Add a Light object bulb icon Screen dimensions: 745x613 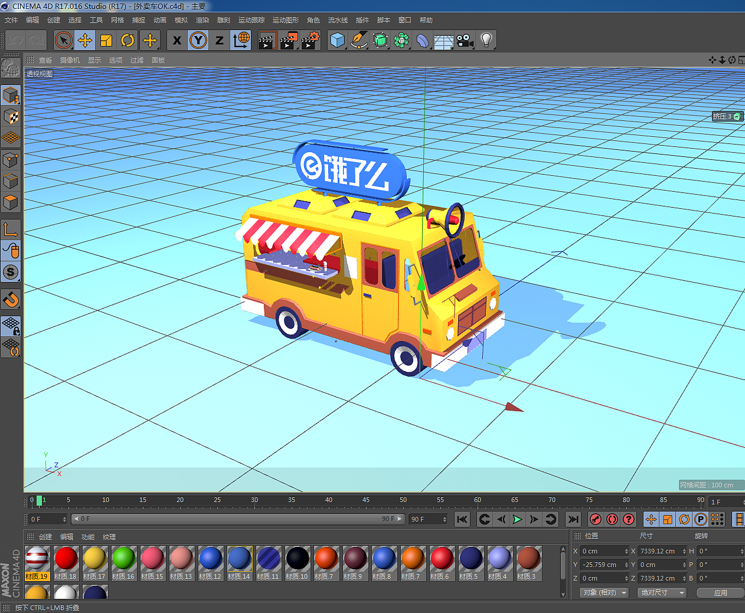486,40
